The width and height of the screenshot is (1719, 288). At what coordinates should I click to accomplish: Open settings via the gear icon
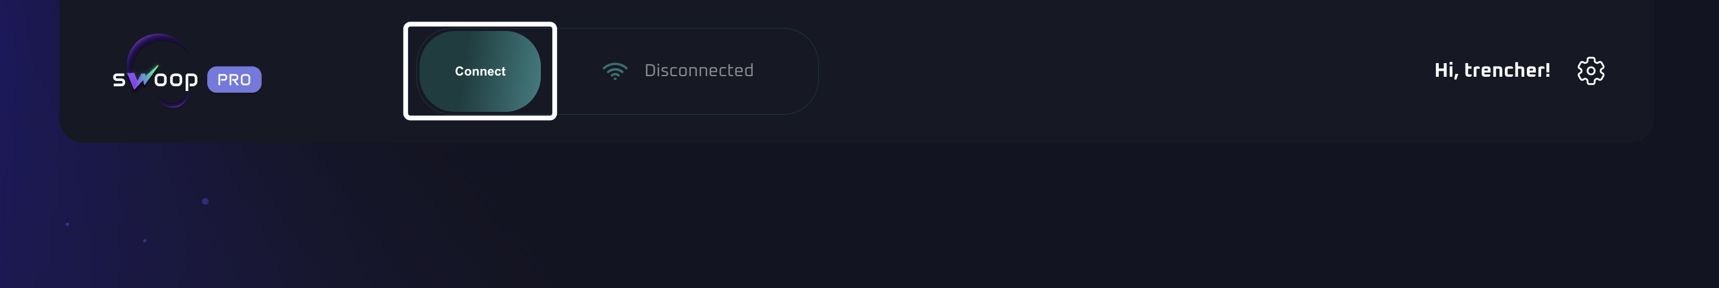(1590, 71)
